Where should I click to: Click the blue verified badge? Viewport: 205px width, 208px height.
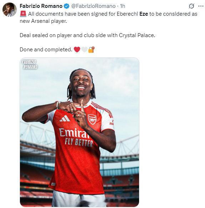tap(67, 6)
